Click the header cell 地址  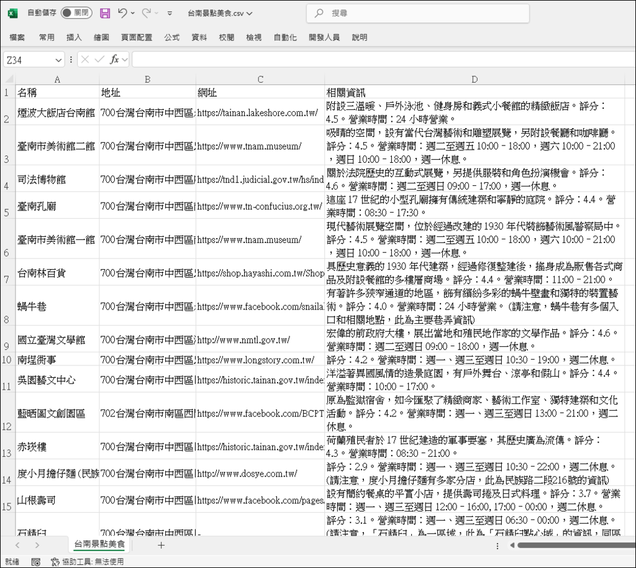pos(148,92)
